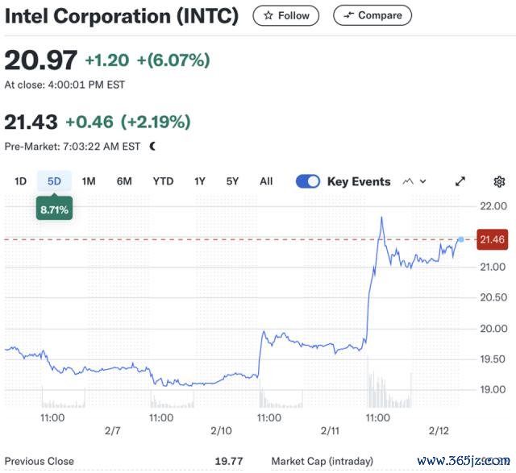Expand chart to full screen
516x473 pixels.
pos(460,181)
